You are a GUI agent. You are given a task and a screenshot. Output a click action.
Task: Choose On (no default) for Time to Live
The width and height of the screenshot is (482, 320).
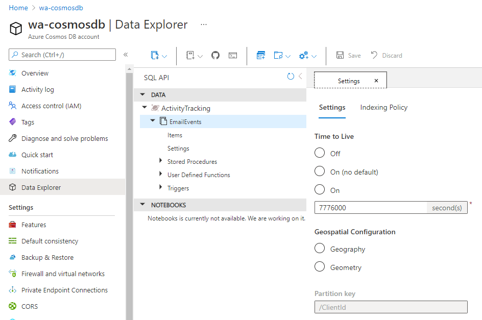click(319, 171)
